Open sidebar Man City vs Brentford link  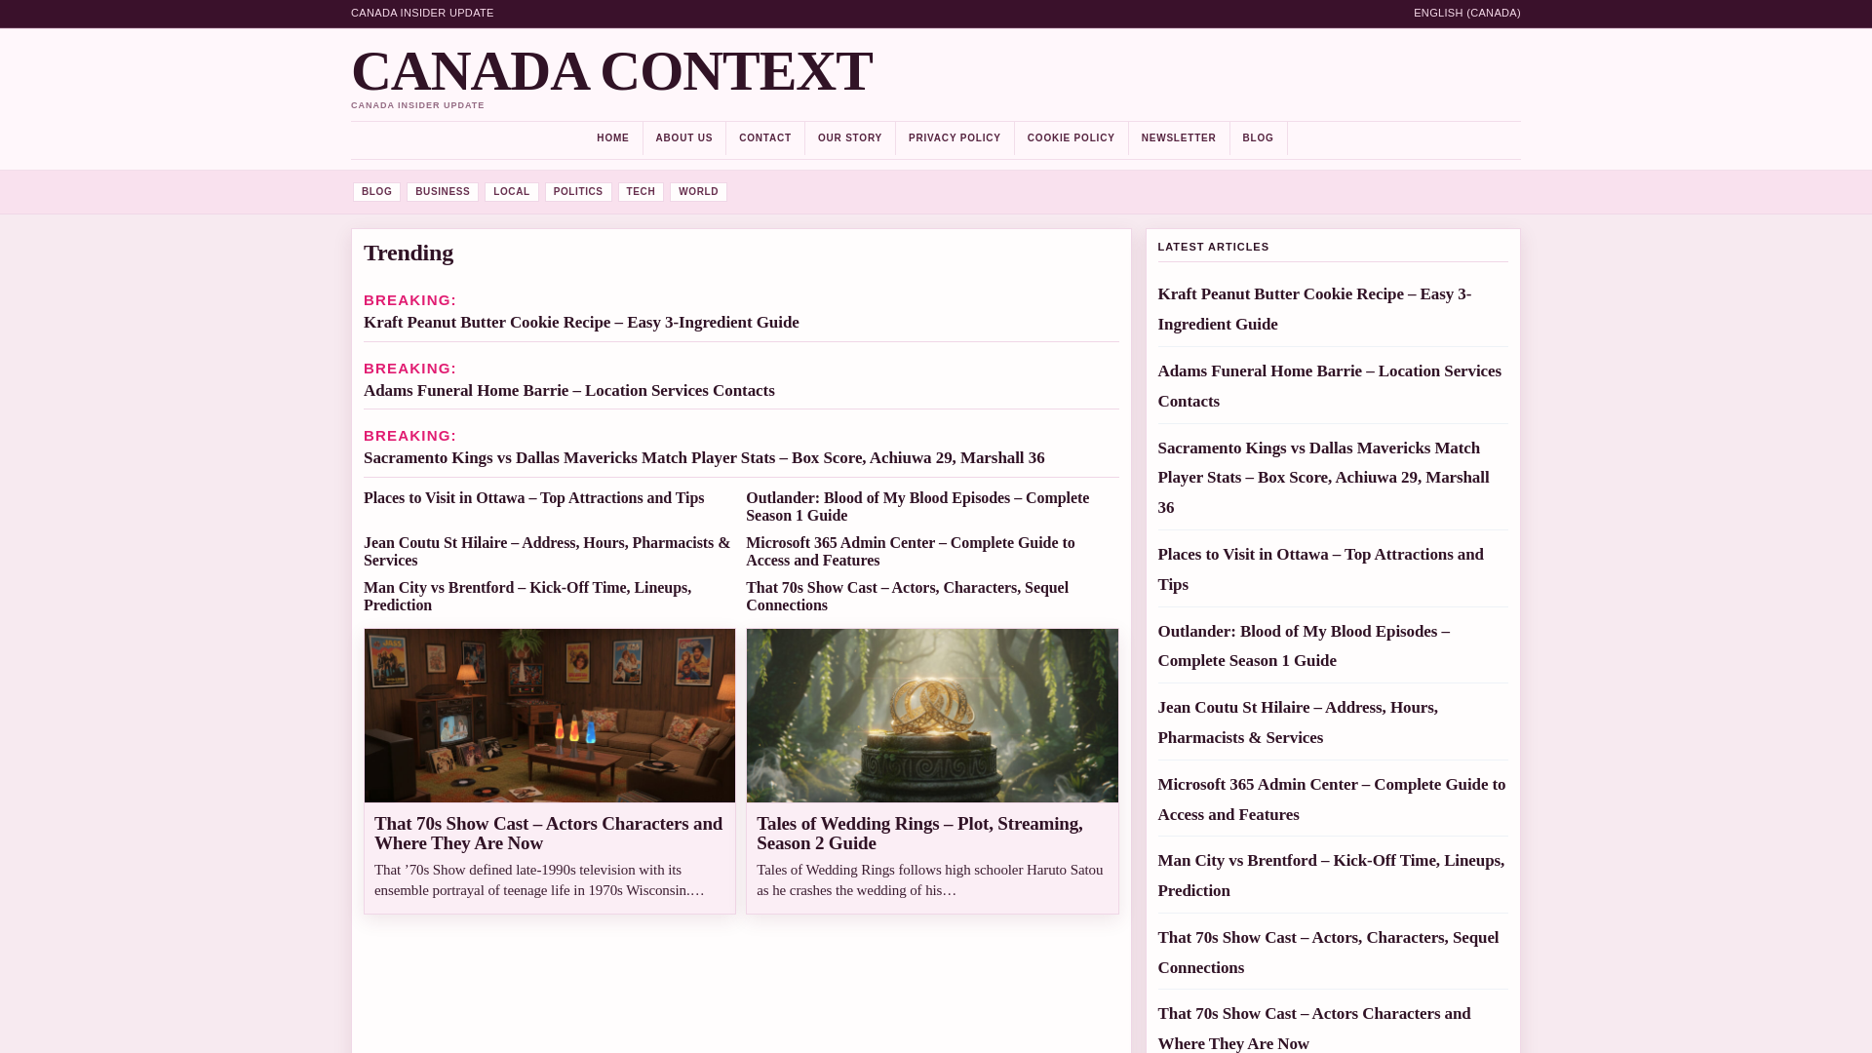(x=1331, y=876)
